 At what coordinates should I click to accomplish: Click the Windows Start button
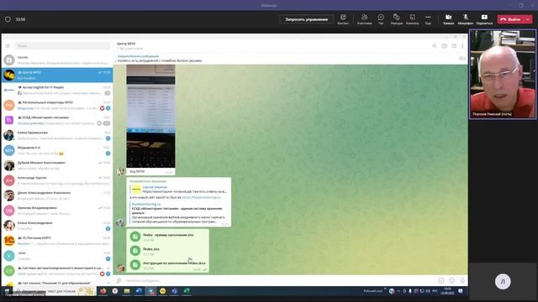pyautogui.click(x=7, y=291)
